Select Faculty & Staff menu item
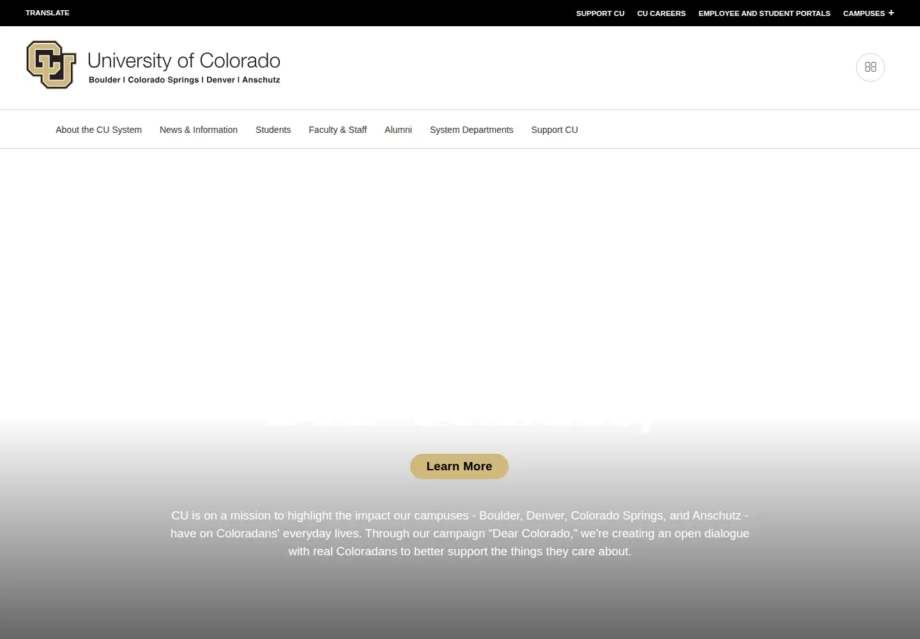Image resolution: width=920 pixels, height=639 pixels. [337, 130]
